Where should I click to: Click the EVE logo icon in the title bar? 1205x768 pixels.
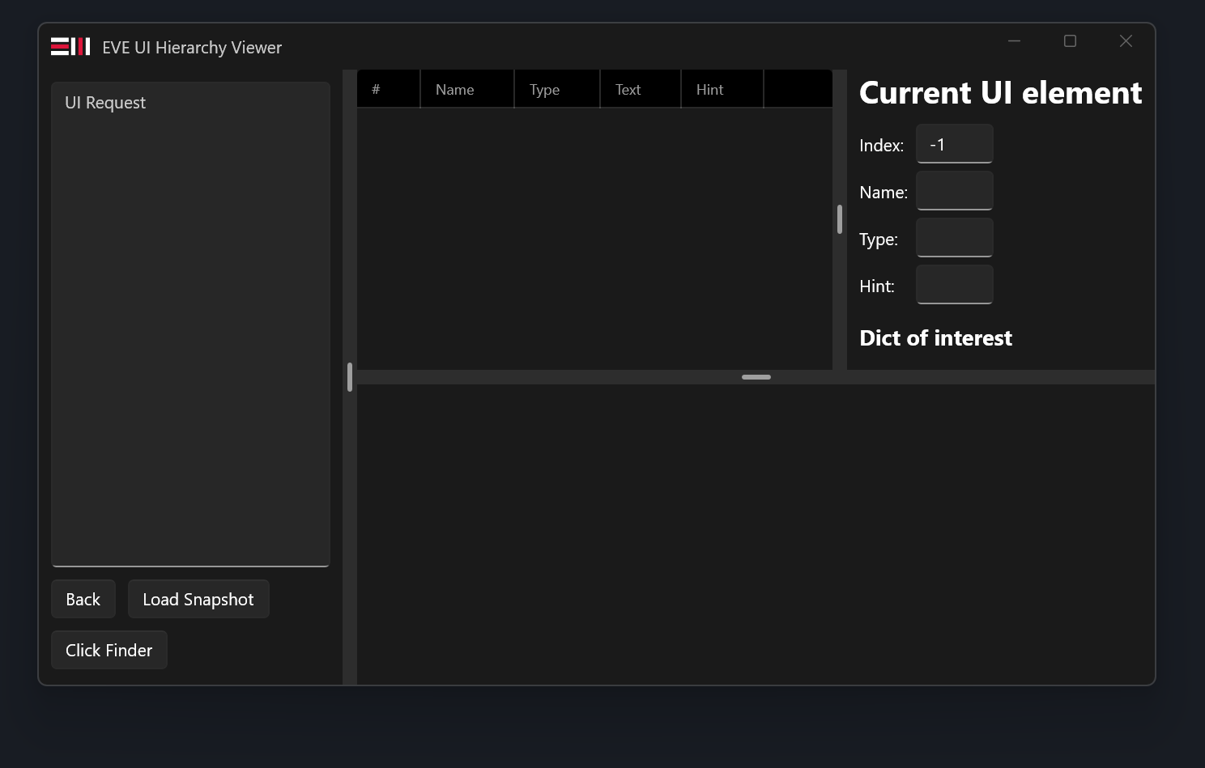[x=70, y=46]
